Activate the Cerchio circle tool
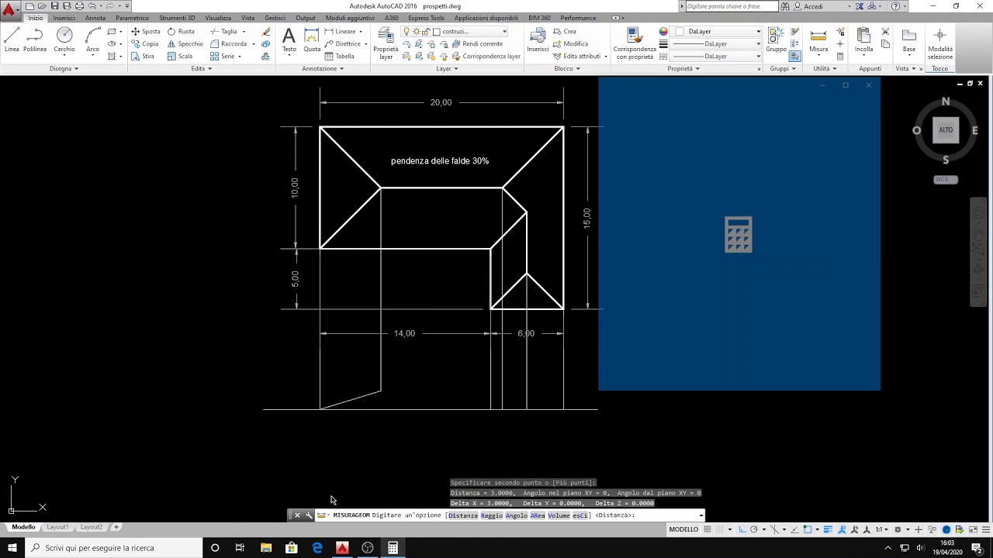The width and height of the screenshot is (993, 558). pyautogui.click(x=64, y=40)
